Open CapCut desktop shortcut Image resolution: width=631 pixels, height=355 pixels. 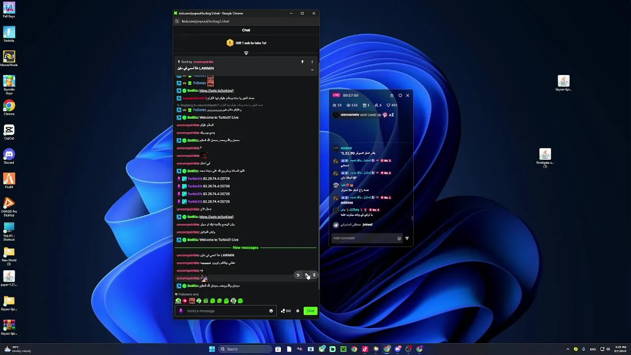tap(9, 132)
